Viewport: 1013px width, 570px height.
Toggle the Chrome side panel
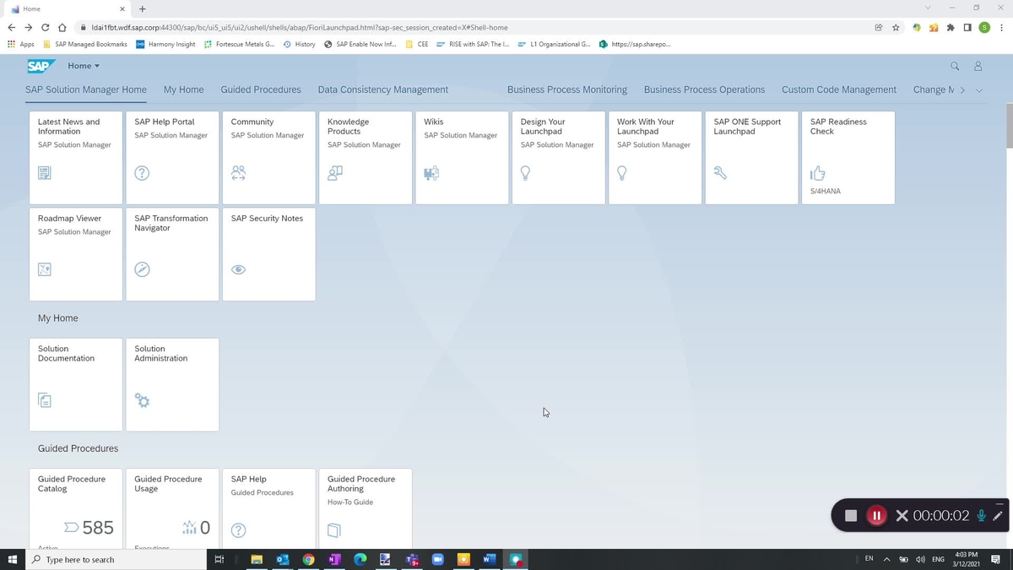(967, 27)
